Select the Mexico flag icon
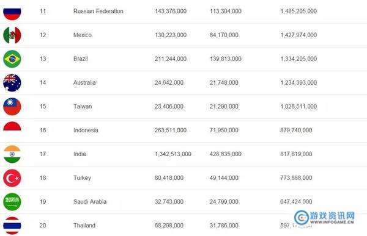Image resolution: width=367 pixels, height=236 pixels. tap(12, 35)
